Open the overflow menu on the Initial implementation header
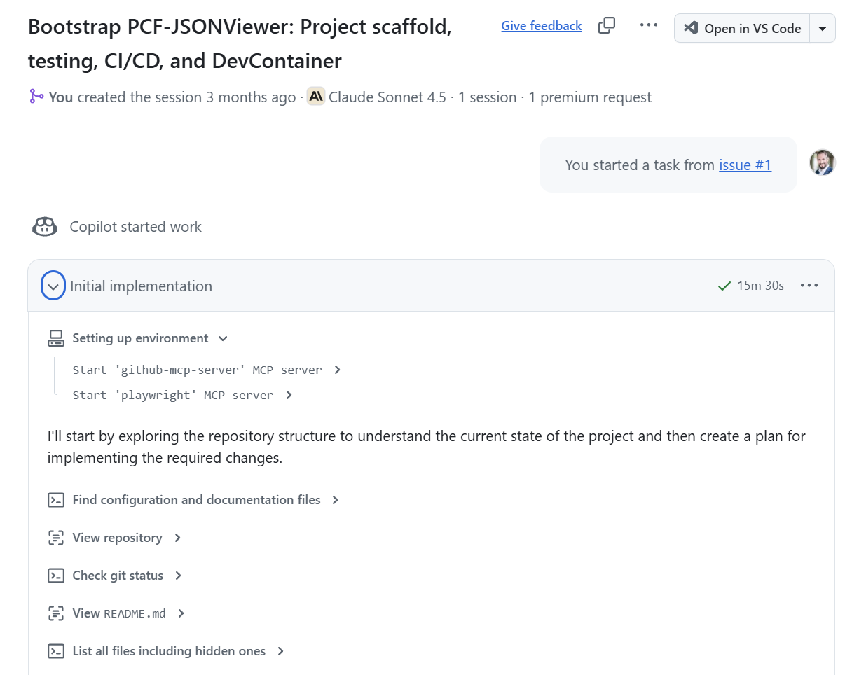This screenshot has width=859, height=675. tap(809, 285)
